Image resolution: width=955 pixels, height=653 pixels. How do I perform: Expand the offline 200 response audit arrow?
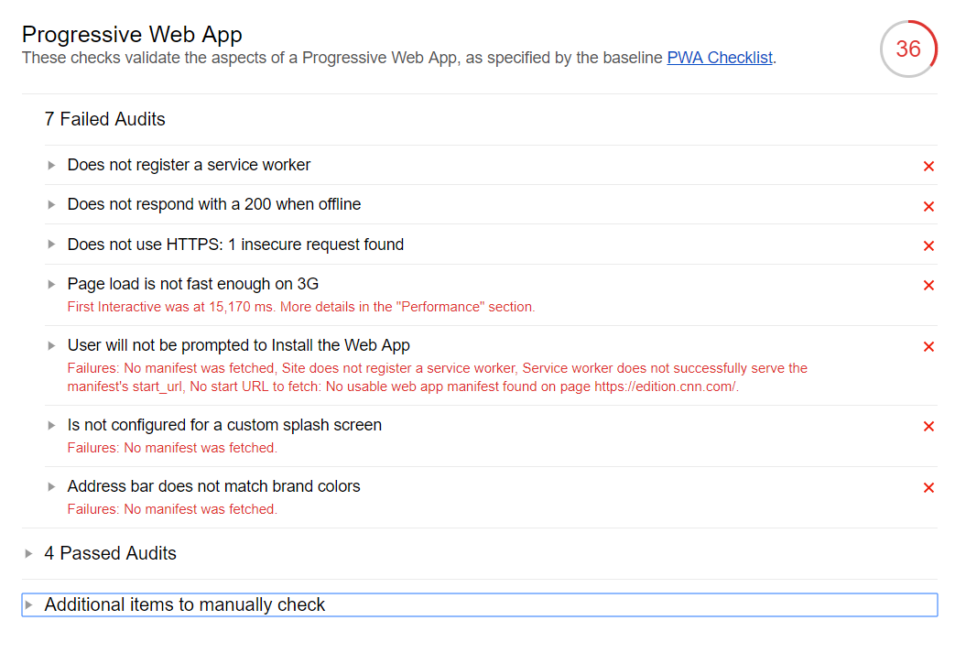pos(52,205)
